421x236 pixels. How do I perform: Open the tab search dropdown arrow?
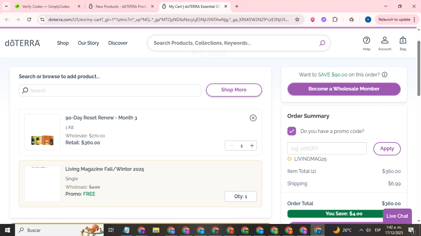tap(6, 6)
